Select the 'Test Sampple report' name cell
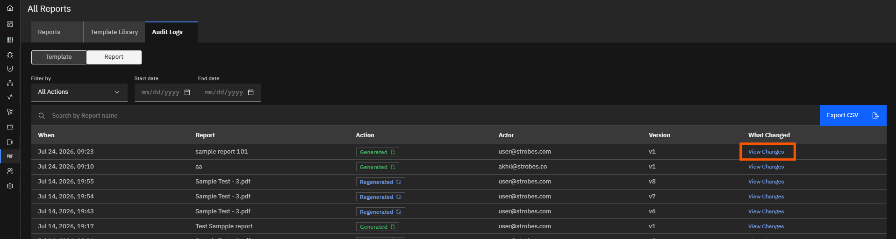The width and height of the screenshot is (896, 239). coord(224,226)
